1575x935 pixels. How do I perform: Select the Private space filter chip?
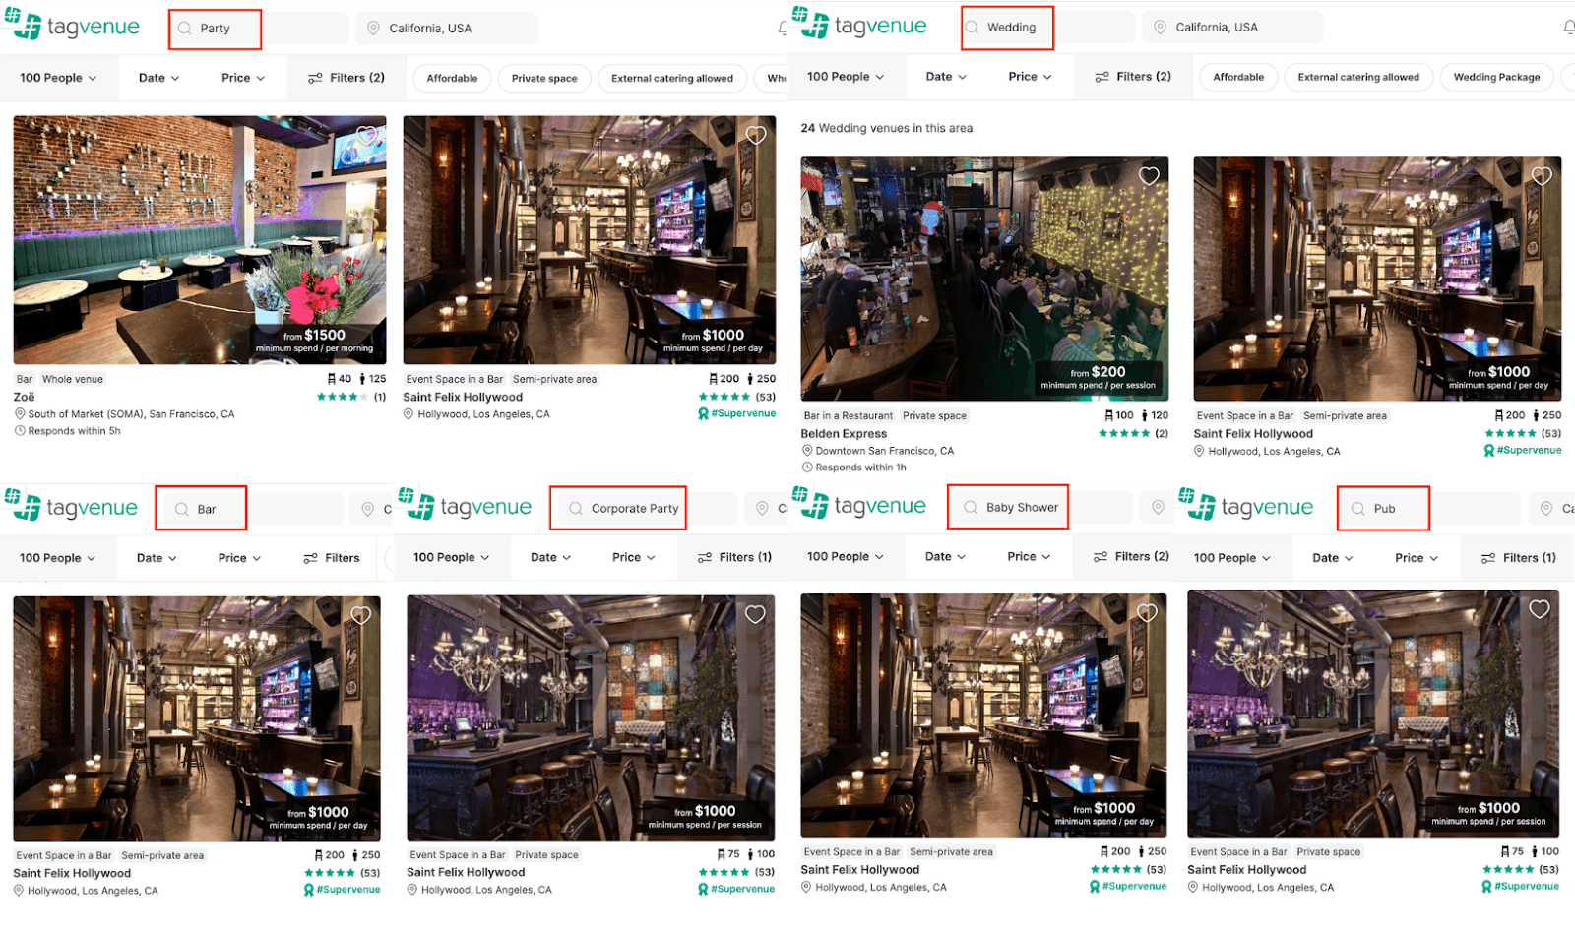tap(544, 79)
